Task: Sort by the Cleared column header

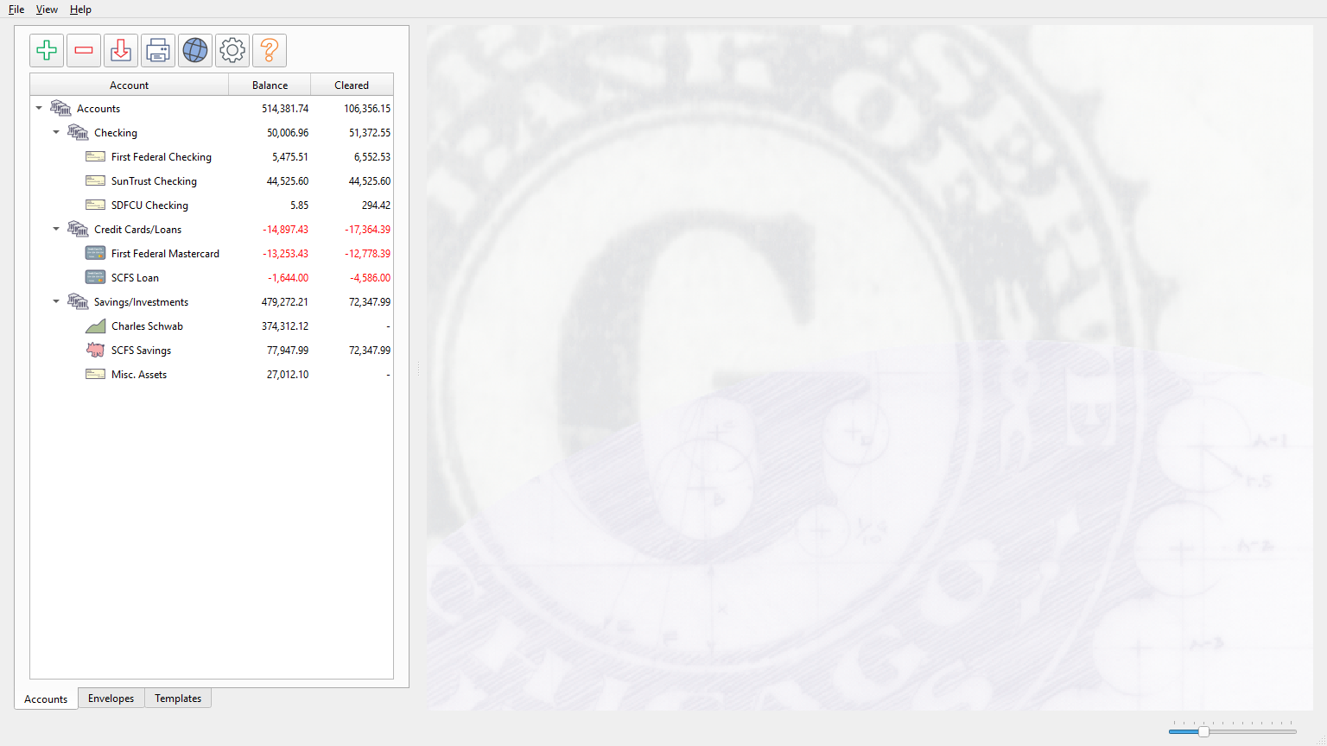Action: tap(352, 85)
